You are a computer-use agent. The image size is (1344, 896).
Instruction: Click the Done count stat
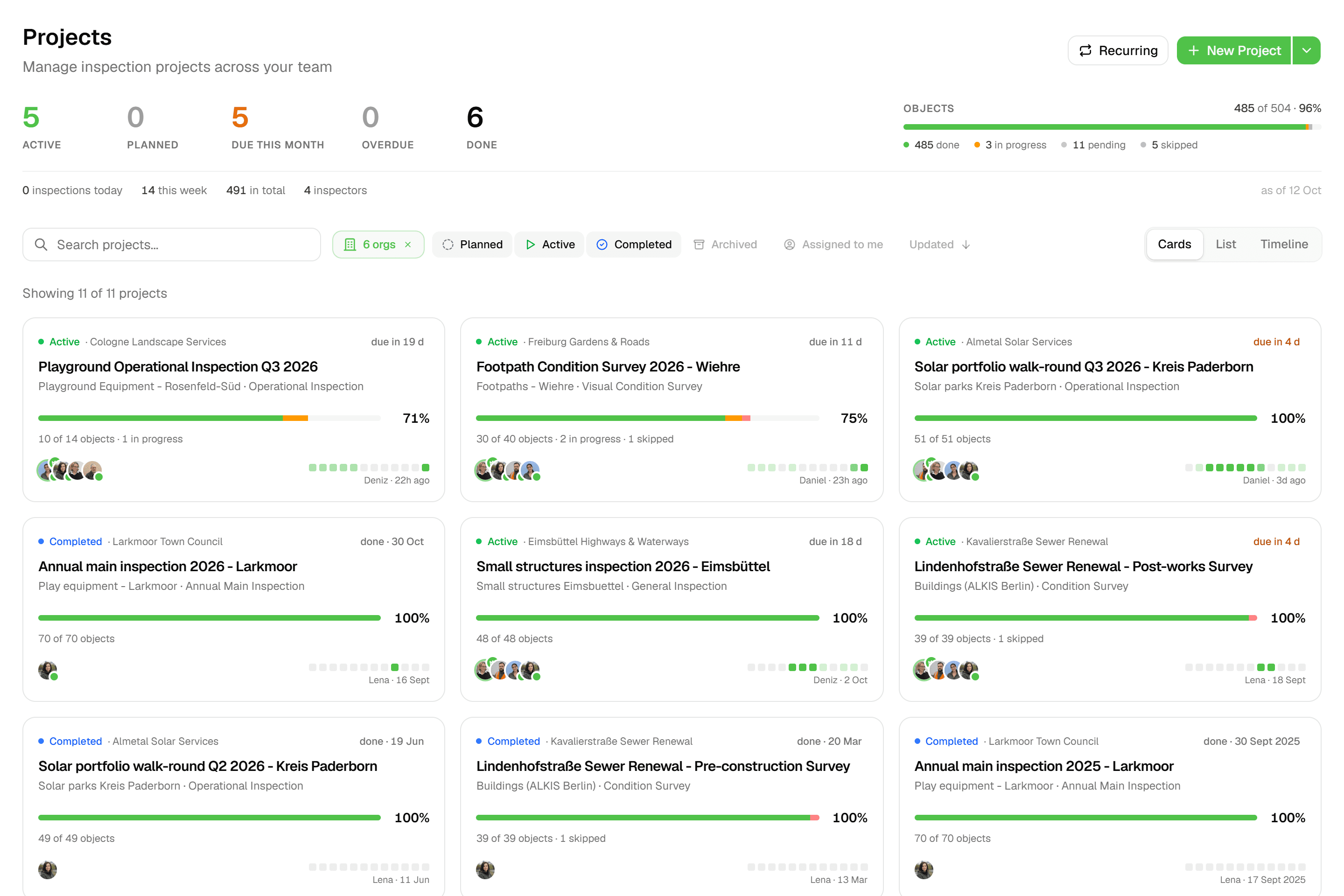(x=482, y=127)
